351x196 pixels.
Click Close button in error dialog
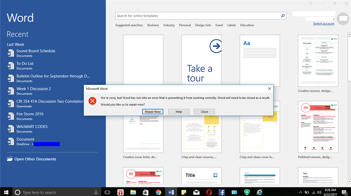(204, 112)
